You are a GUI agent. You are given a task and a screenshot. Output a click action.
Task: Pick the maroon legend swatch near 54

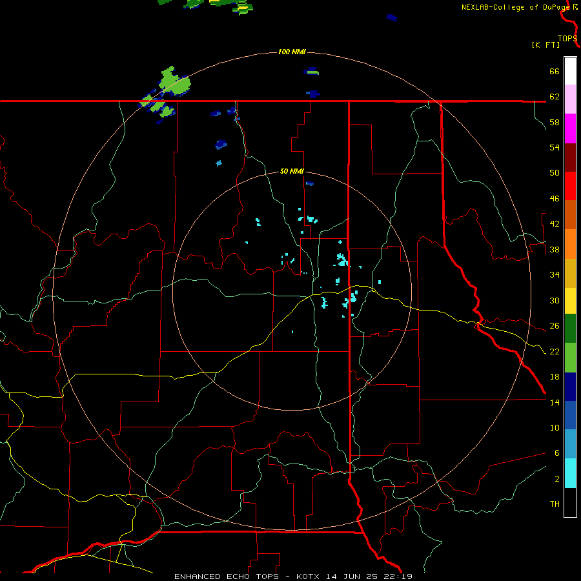pos(570,158)
